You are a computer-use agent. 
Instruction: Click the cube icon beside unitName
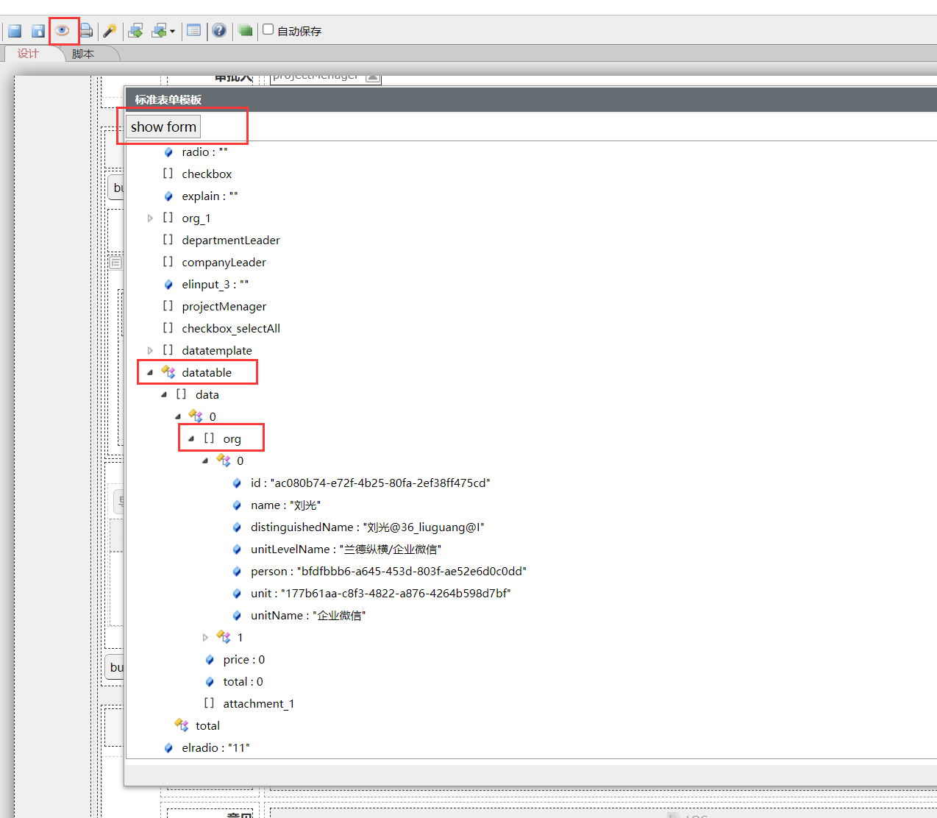click(x=237, y=616)
